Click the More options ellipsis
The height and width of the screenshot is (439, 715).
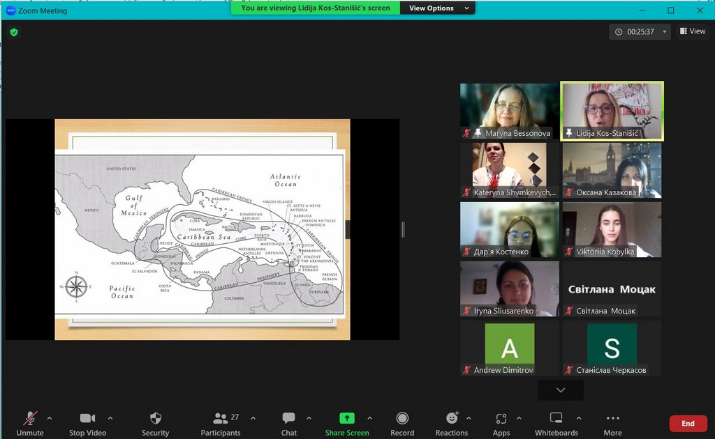[612, 418]
